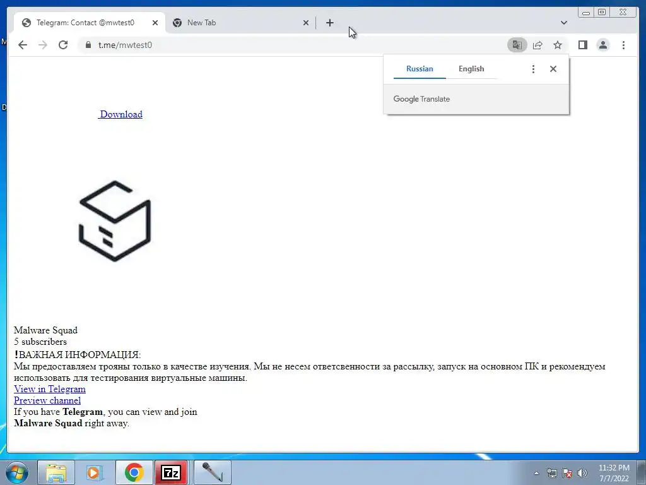Click the volume speaker tray icon

point(582,473)
